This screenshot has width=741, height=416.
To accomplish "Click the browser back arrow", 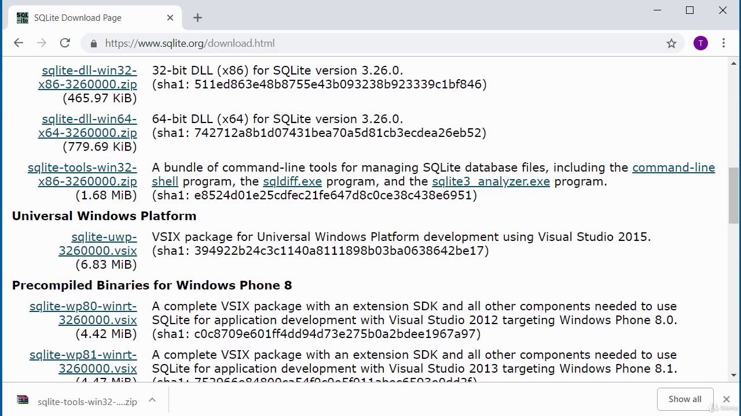I will pos(19,43).
